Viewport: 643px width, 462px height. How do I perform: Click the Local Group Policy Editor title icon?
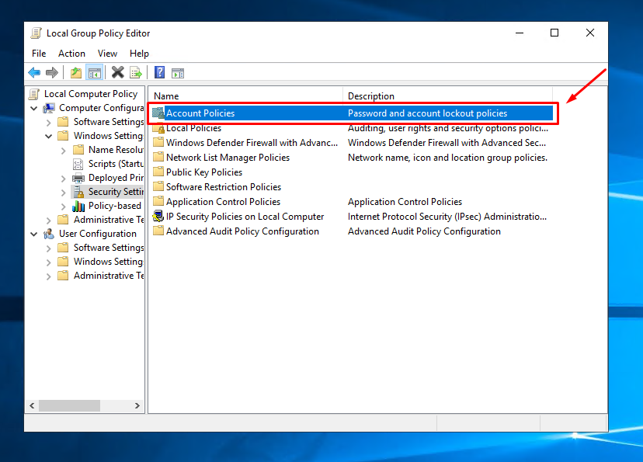36,33
